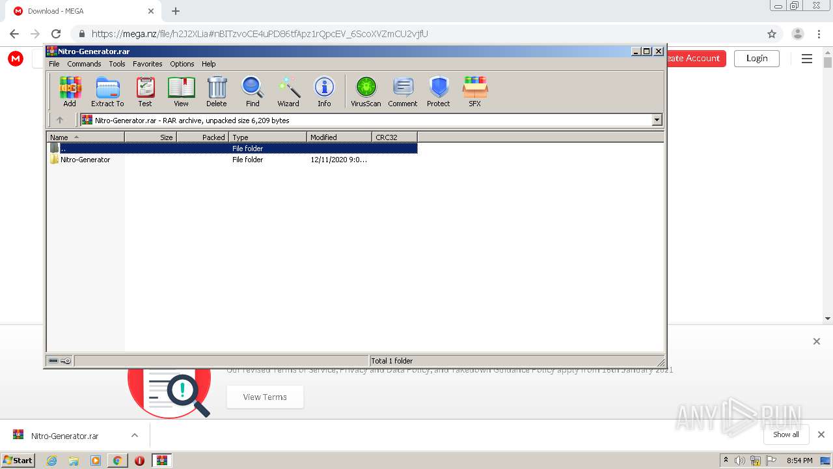Click the Opera icon on the taskbar
The height and width of the screenshot is (469, 833).
(139, 461)
